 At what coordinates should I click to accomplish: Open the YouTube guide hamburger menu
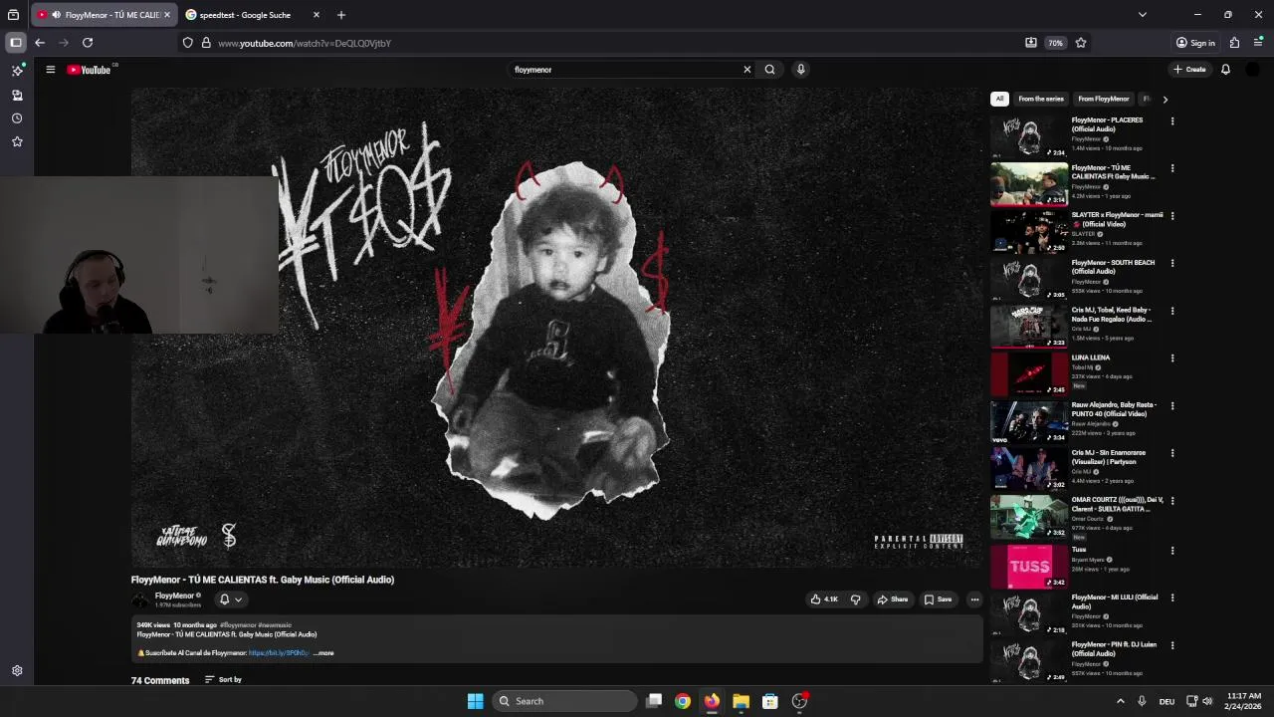(x=50, y=70)
